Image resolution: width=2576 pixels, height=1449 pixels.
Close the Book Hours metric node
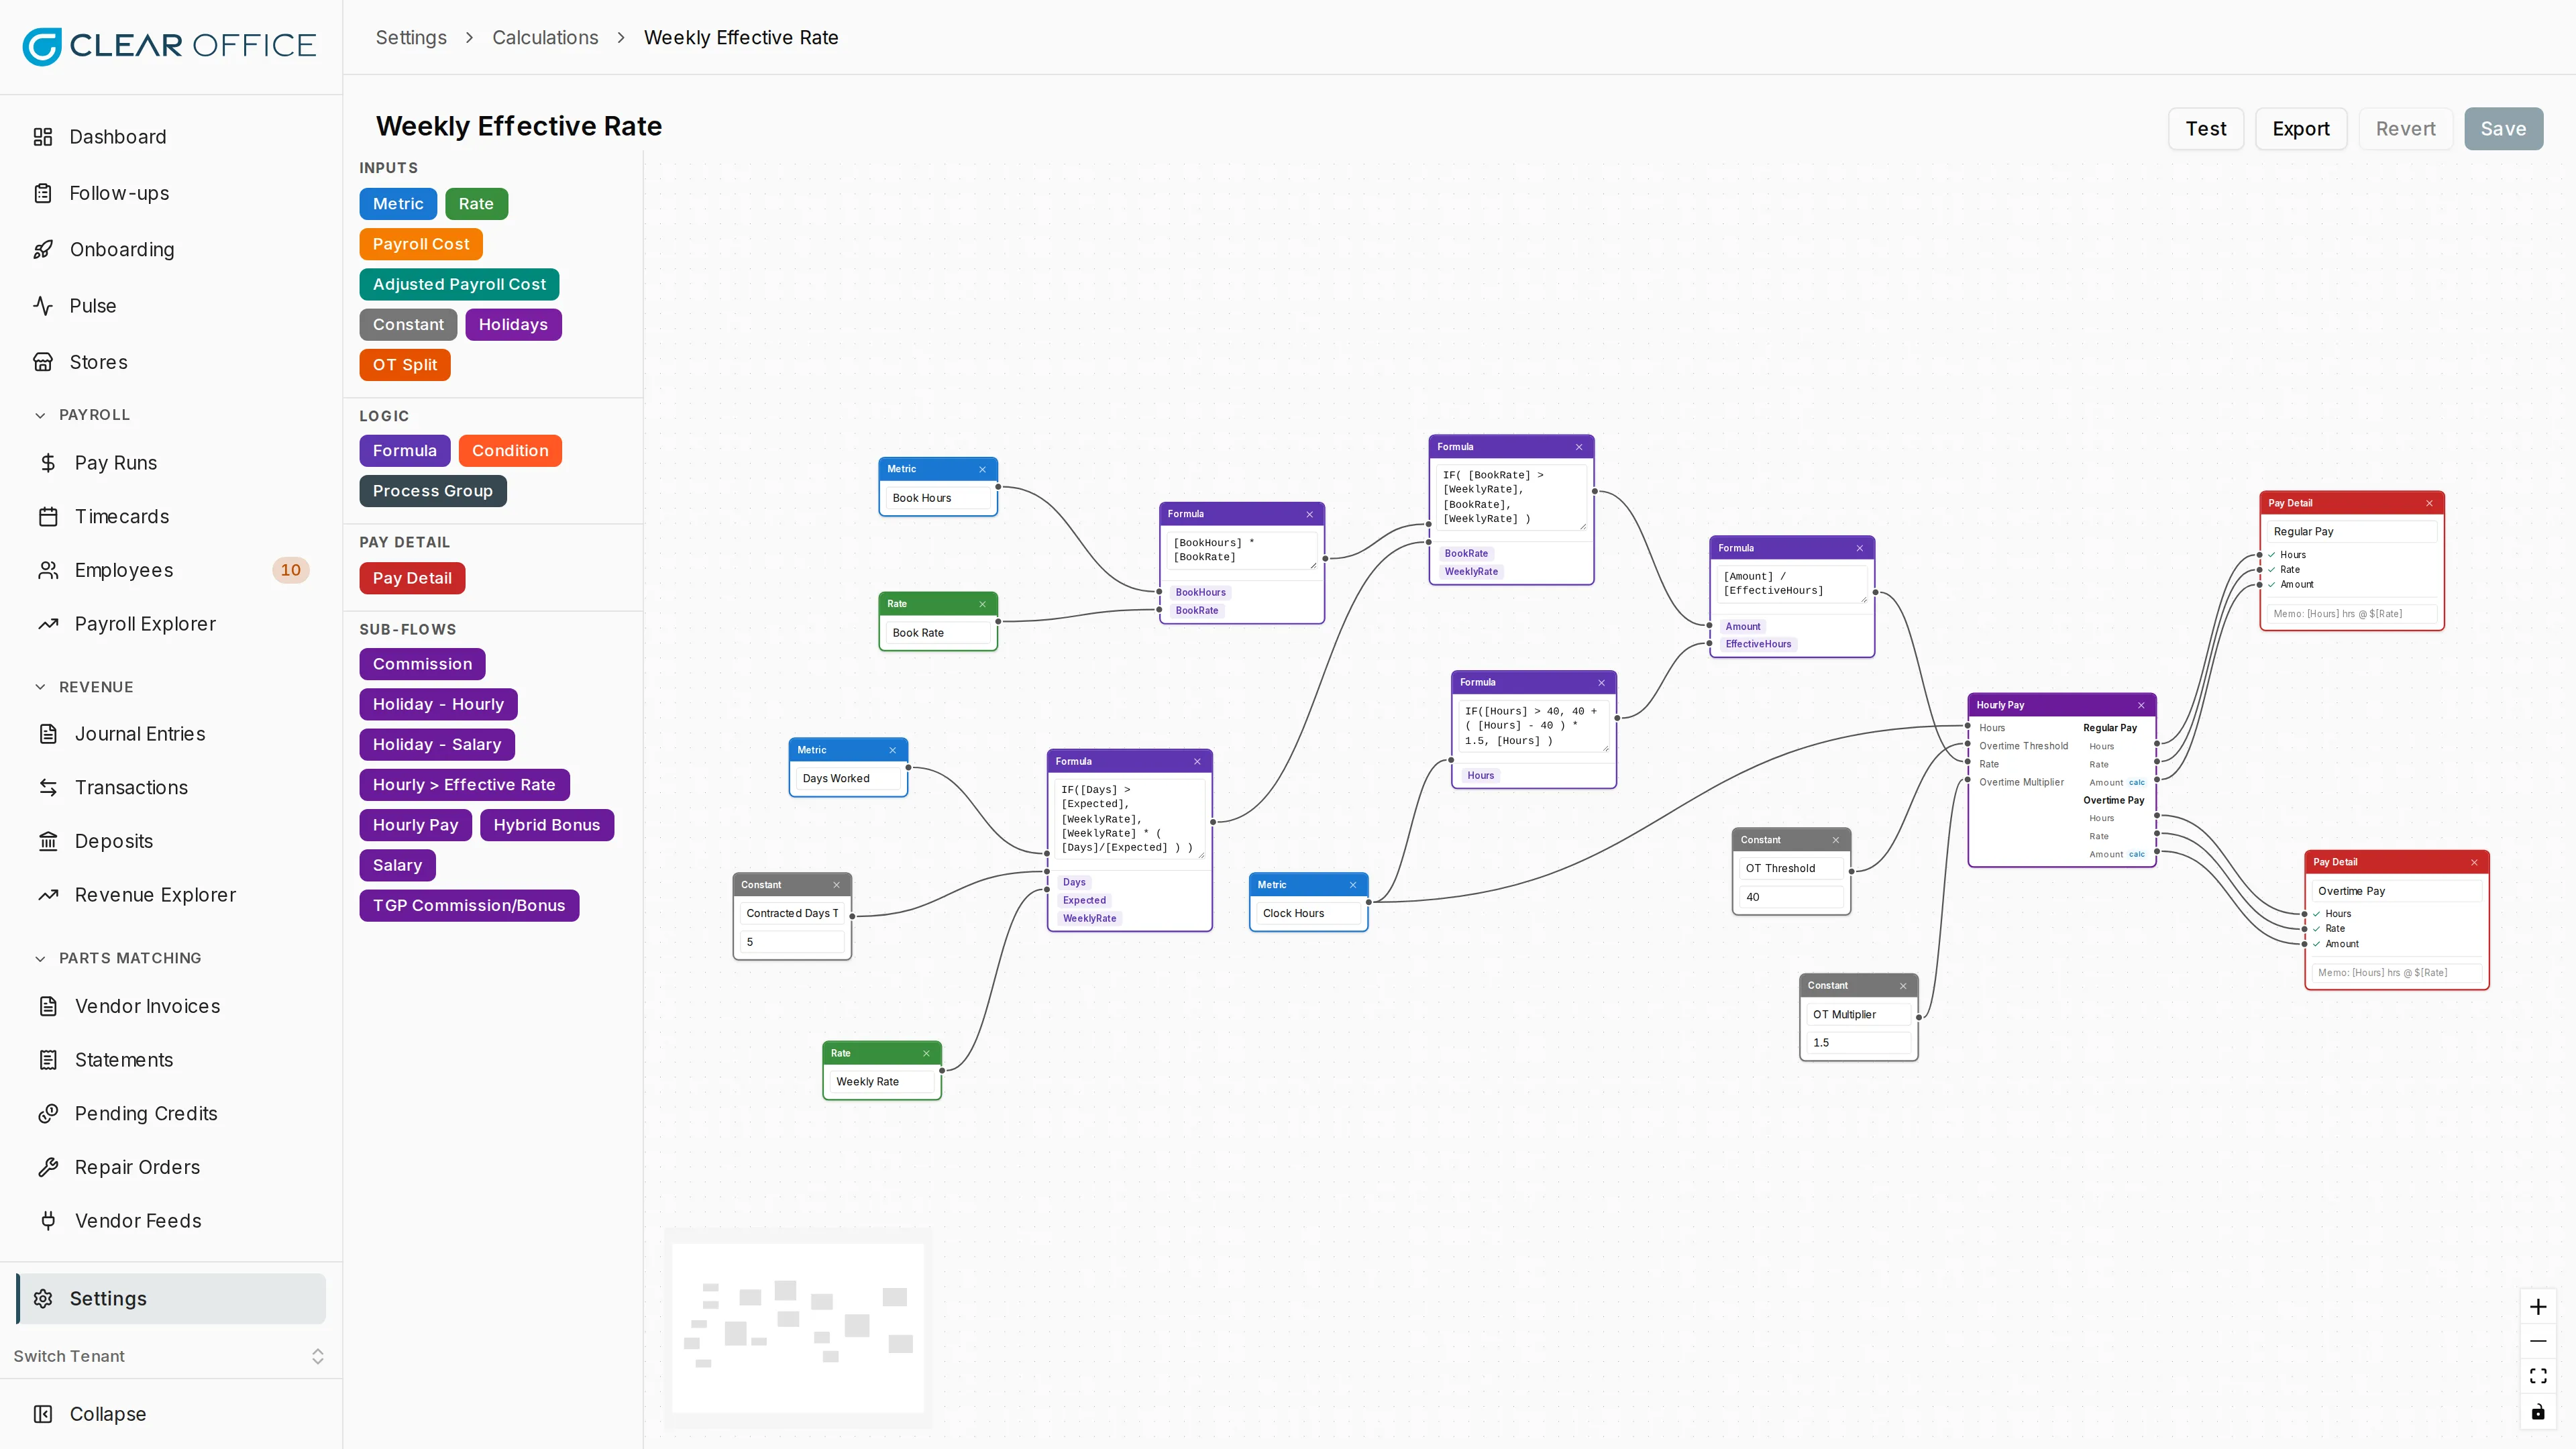click(982, 469)
